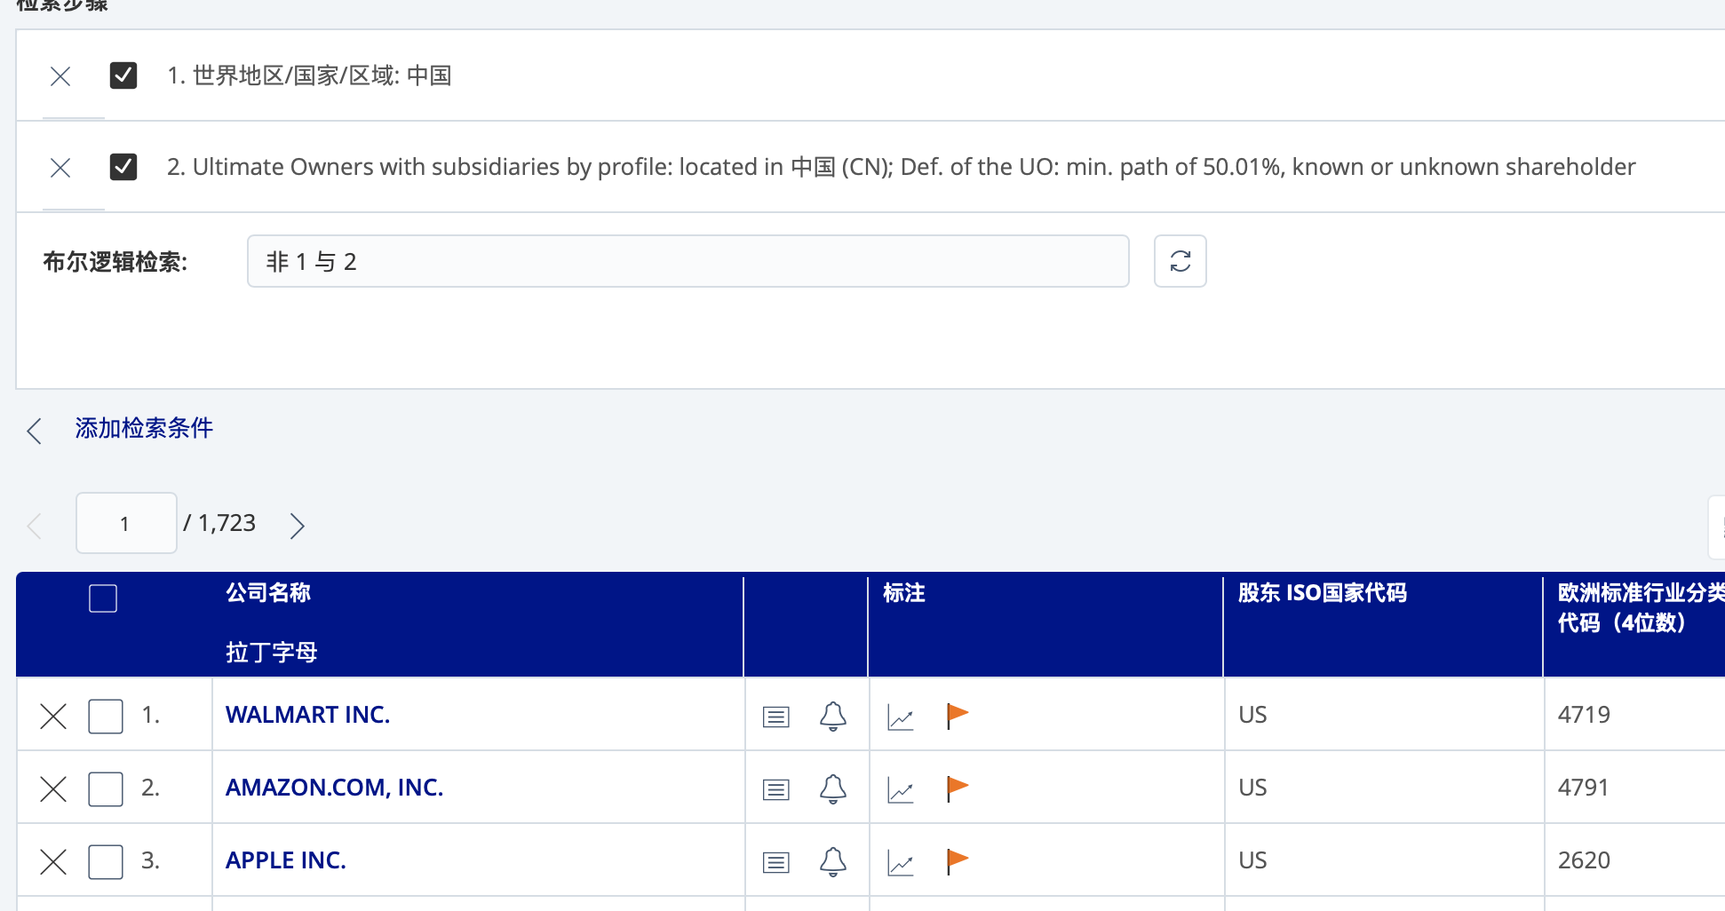This screenshot has height=911, width=1725.
Task: Click the 股东 ISO国家代码 column header
Action: 1322,593
